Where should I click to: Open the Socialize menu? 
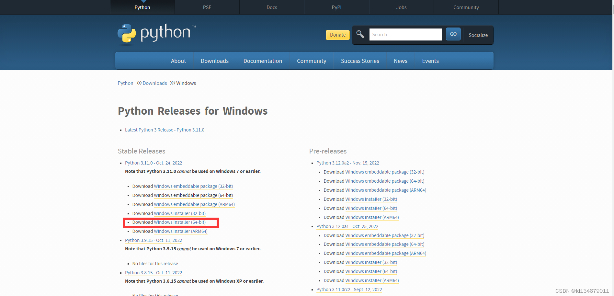click(478, 35)
